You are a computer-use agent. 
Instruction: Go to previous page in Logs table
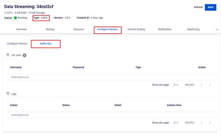tap(202, 123)
